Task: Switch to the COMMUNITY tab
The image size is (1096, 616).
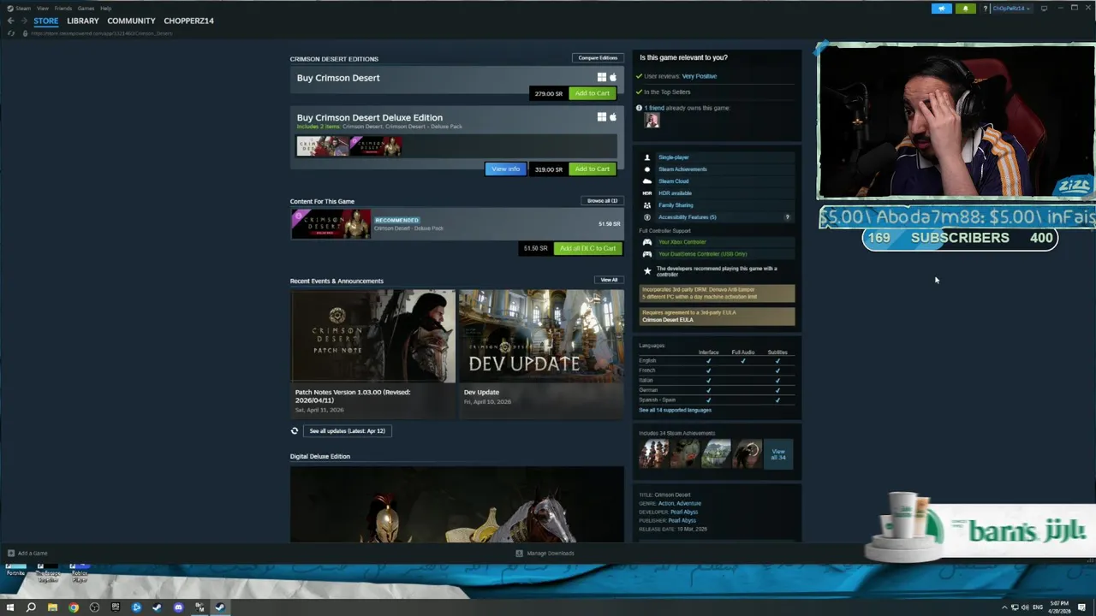Action: (x=131, y=21)
